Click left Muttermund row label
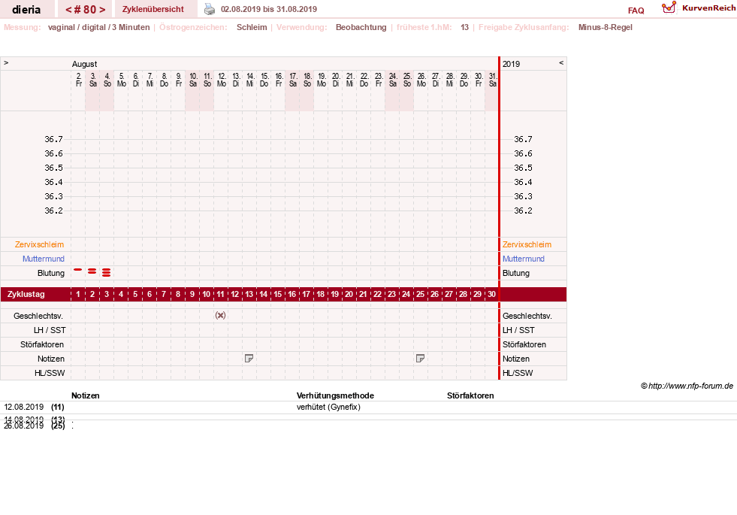 click(44, 259)
